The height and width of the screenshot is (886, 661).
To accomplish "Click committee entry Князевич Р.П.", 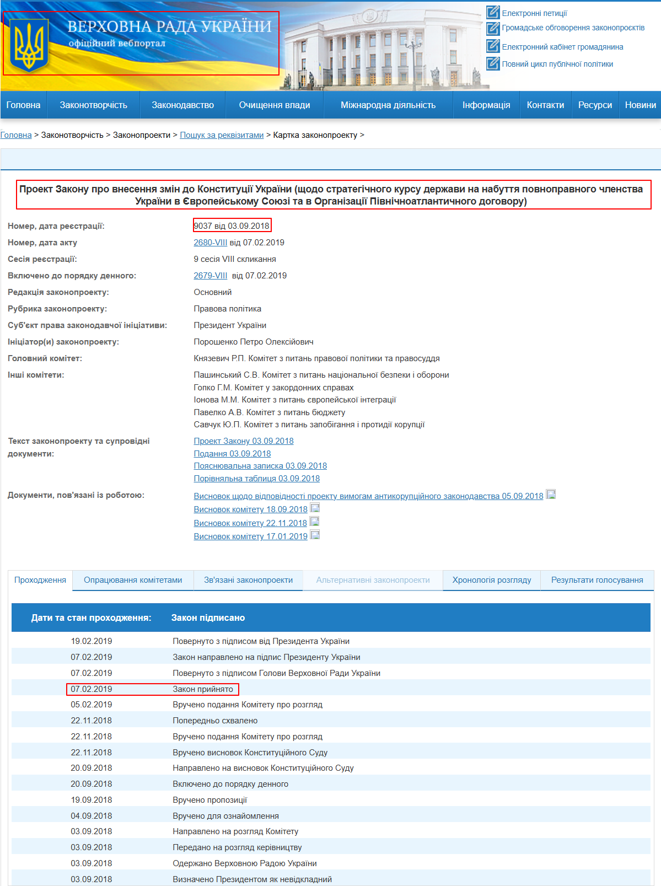I will (316, 358).
